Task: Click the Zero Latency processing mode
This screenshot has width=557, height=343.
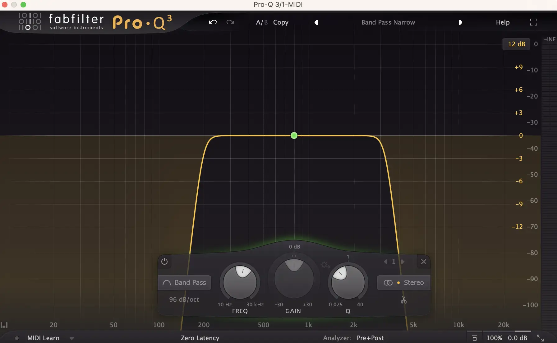Action: click(200, 338)
